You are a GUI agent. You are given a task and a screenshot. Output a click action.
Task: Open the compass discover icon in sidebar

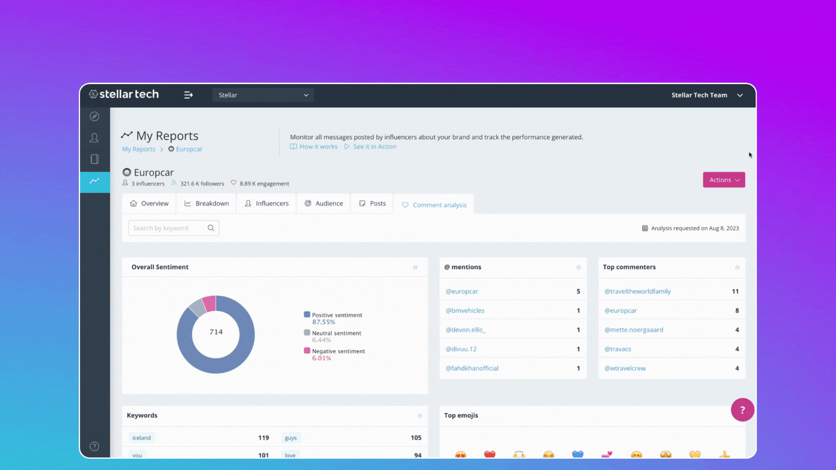pos(94,117)
